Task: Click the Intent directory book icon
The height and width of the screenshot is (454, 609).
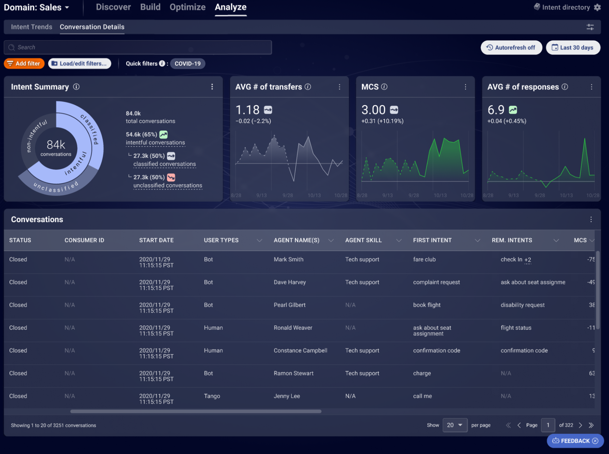Action: (x=537, y=7)
